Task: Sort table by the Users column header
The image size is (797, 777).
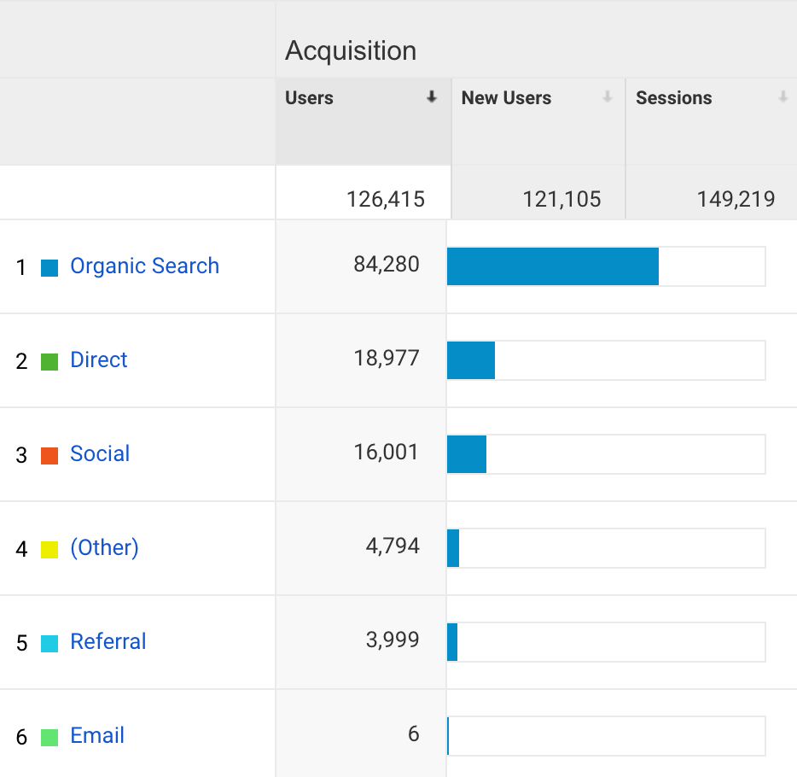Action: [307, 97]
